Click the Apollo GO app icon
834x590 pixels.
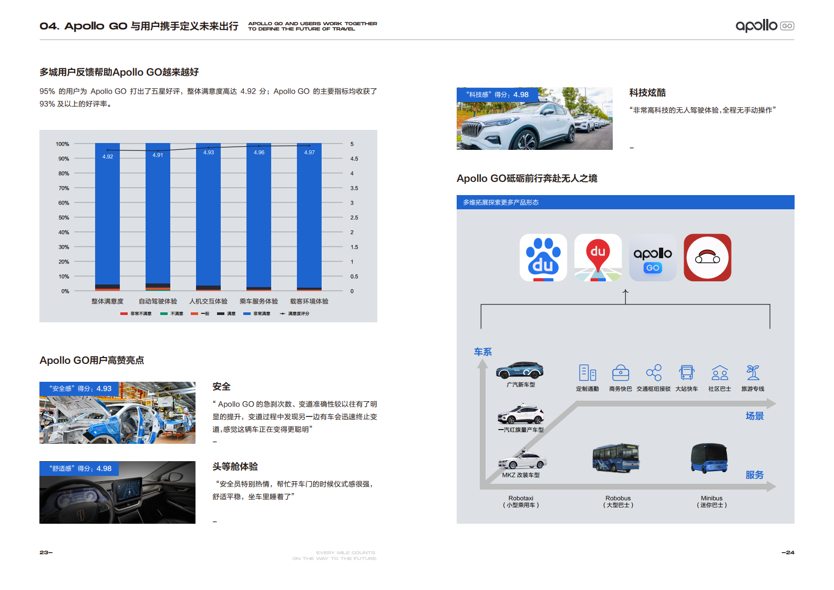coord(652,258)
